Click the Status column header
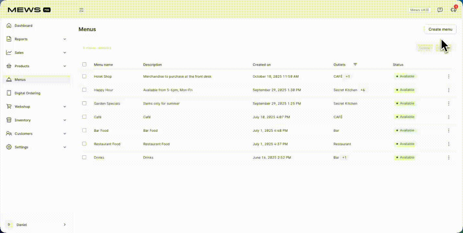The width and height of the screenshot is (463, 233). coord(398,65)
